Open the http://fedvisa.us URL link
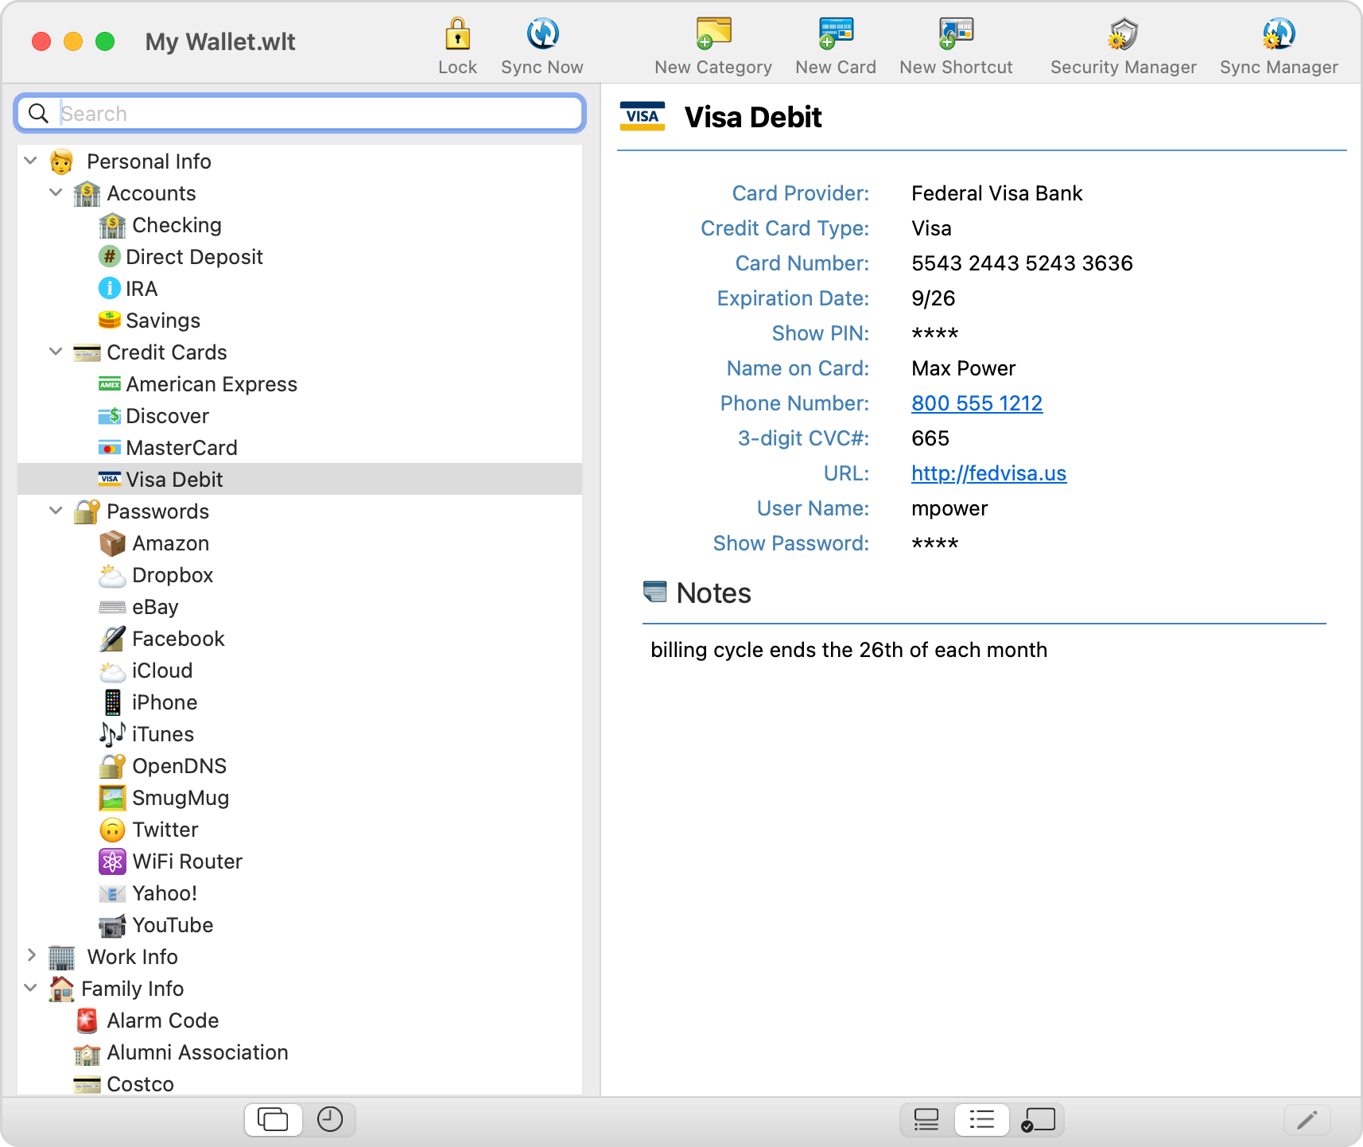Screen dimensions: 1363x1147 click(988, 473)
